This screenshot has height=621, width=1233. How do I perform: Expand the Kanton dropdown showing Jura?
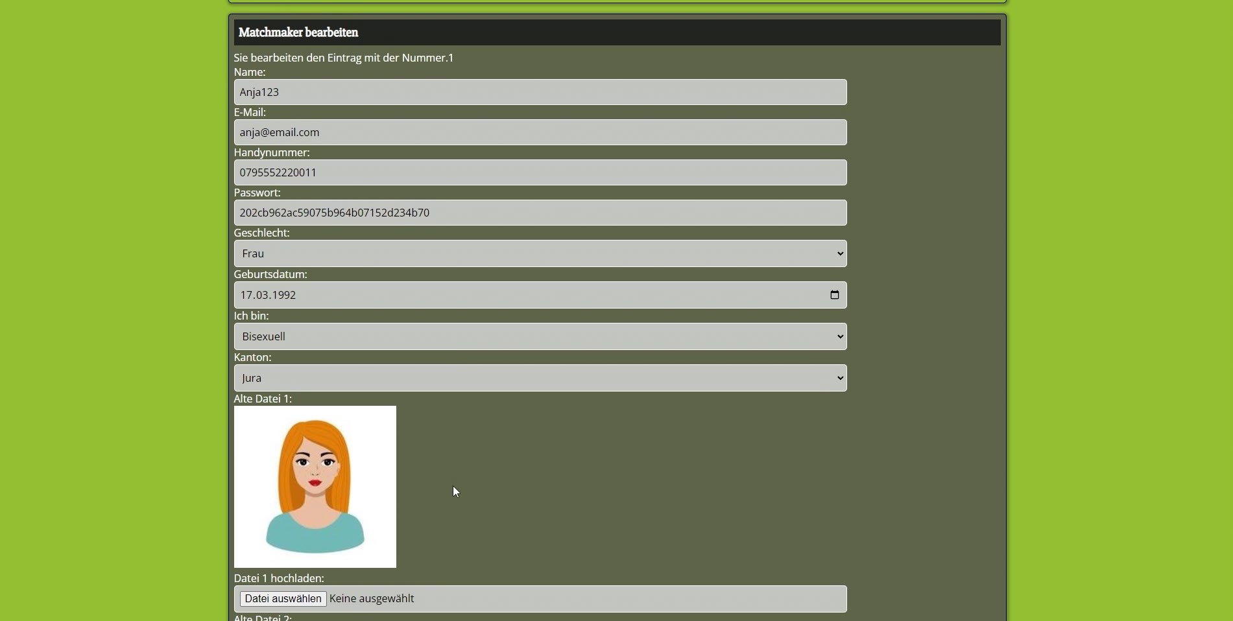pyautogui.click(x=540, y=378)
